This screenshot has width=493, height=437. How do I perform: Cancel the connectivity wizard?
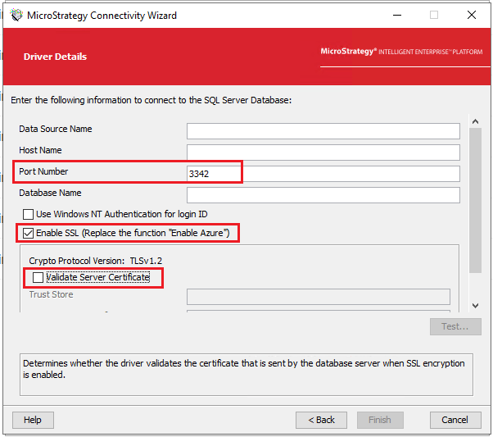tap(455, 420)
